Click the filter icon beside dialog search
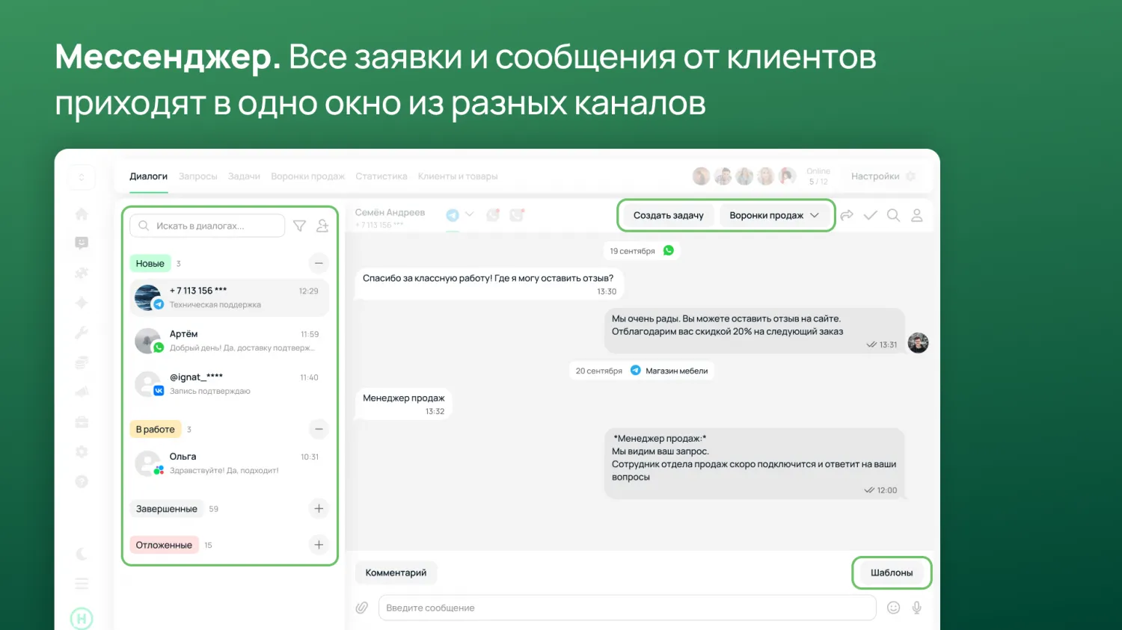The width and height of the screenshot is (1122, 630). [x=299, y=226]
